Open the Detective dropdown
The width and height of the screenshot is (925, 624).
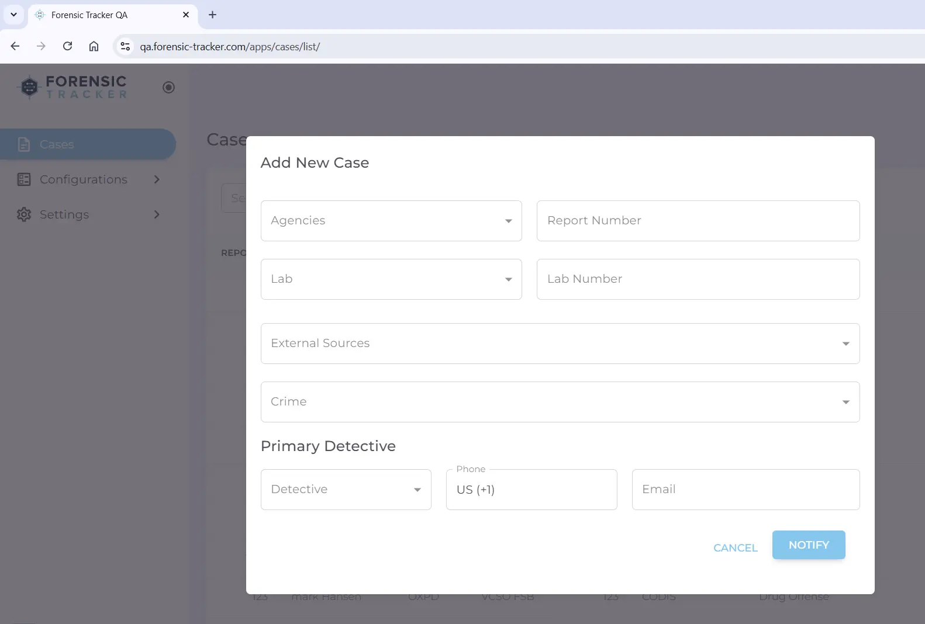pos(346,490)
